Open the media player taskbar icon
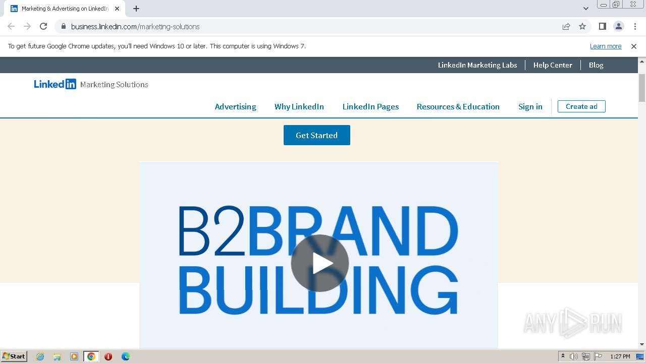Viewport: 646px width, 363px height. tap(74, 356)
